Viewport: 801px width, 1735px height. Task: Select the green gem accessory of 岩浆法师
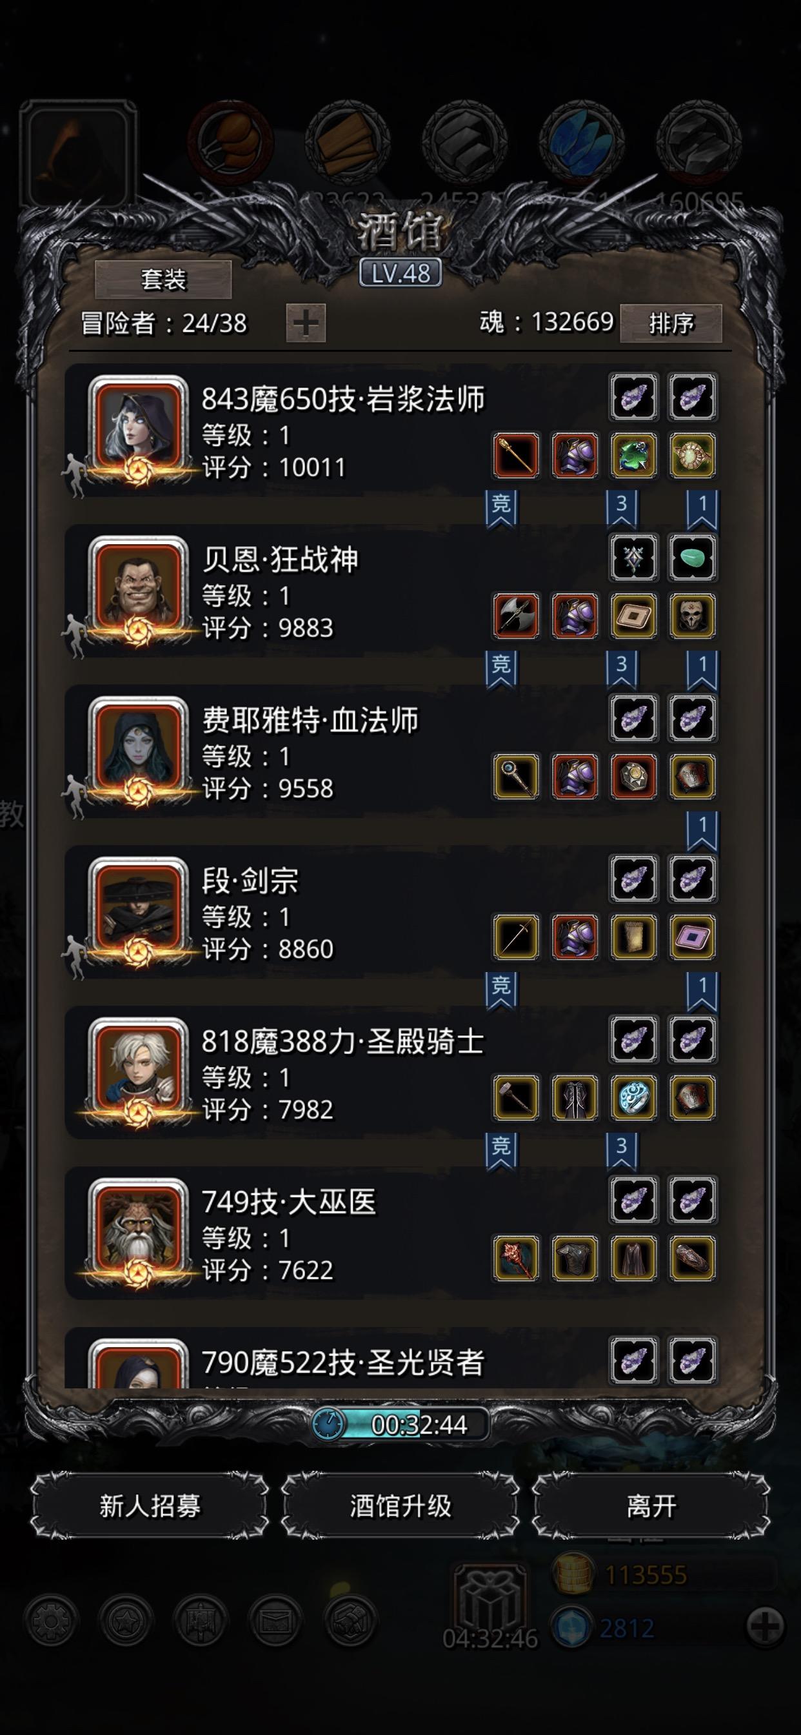[633, 455]
